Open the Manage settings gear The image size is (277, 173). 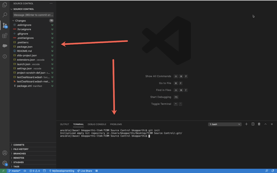coord(5,163)
